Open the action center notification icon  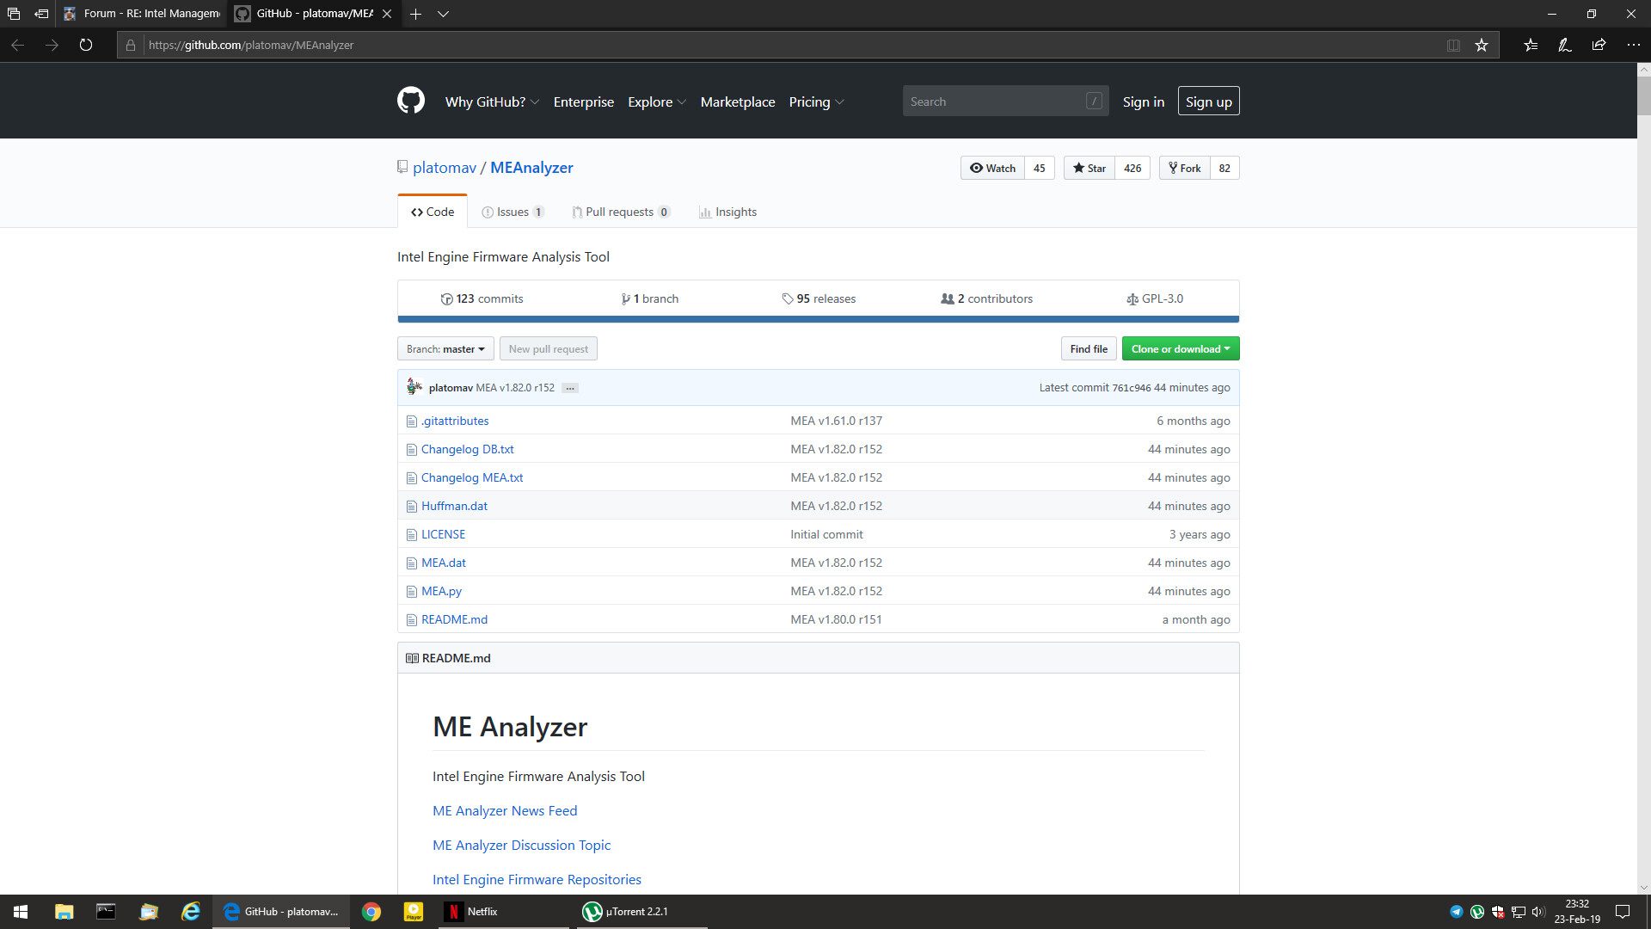click(x=1623, y=912)
